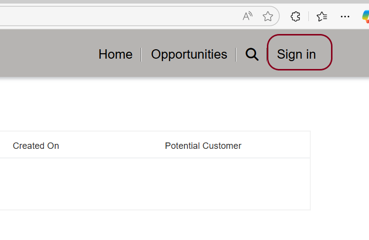Click the Sign in link
This screenshot has width=369, height=240.
[296, 55]
